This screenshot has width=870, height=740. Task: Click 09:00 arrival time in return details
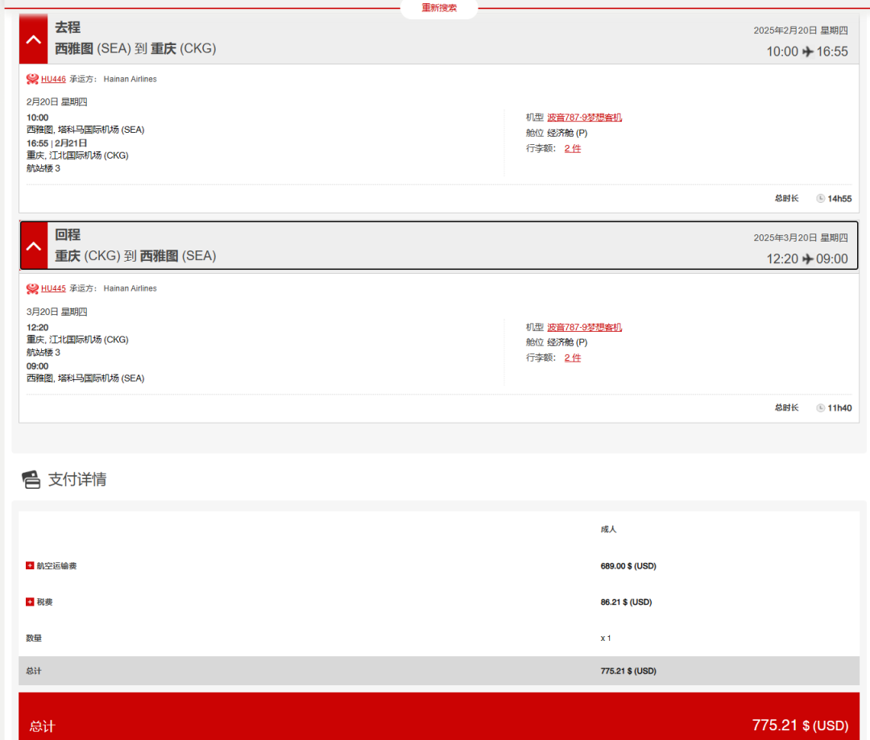[x=37, y=366]
